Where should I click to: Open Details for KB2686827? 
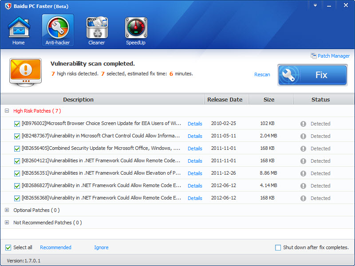tap(195, 186)
